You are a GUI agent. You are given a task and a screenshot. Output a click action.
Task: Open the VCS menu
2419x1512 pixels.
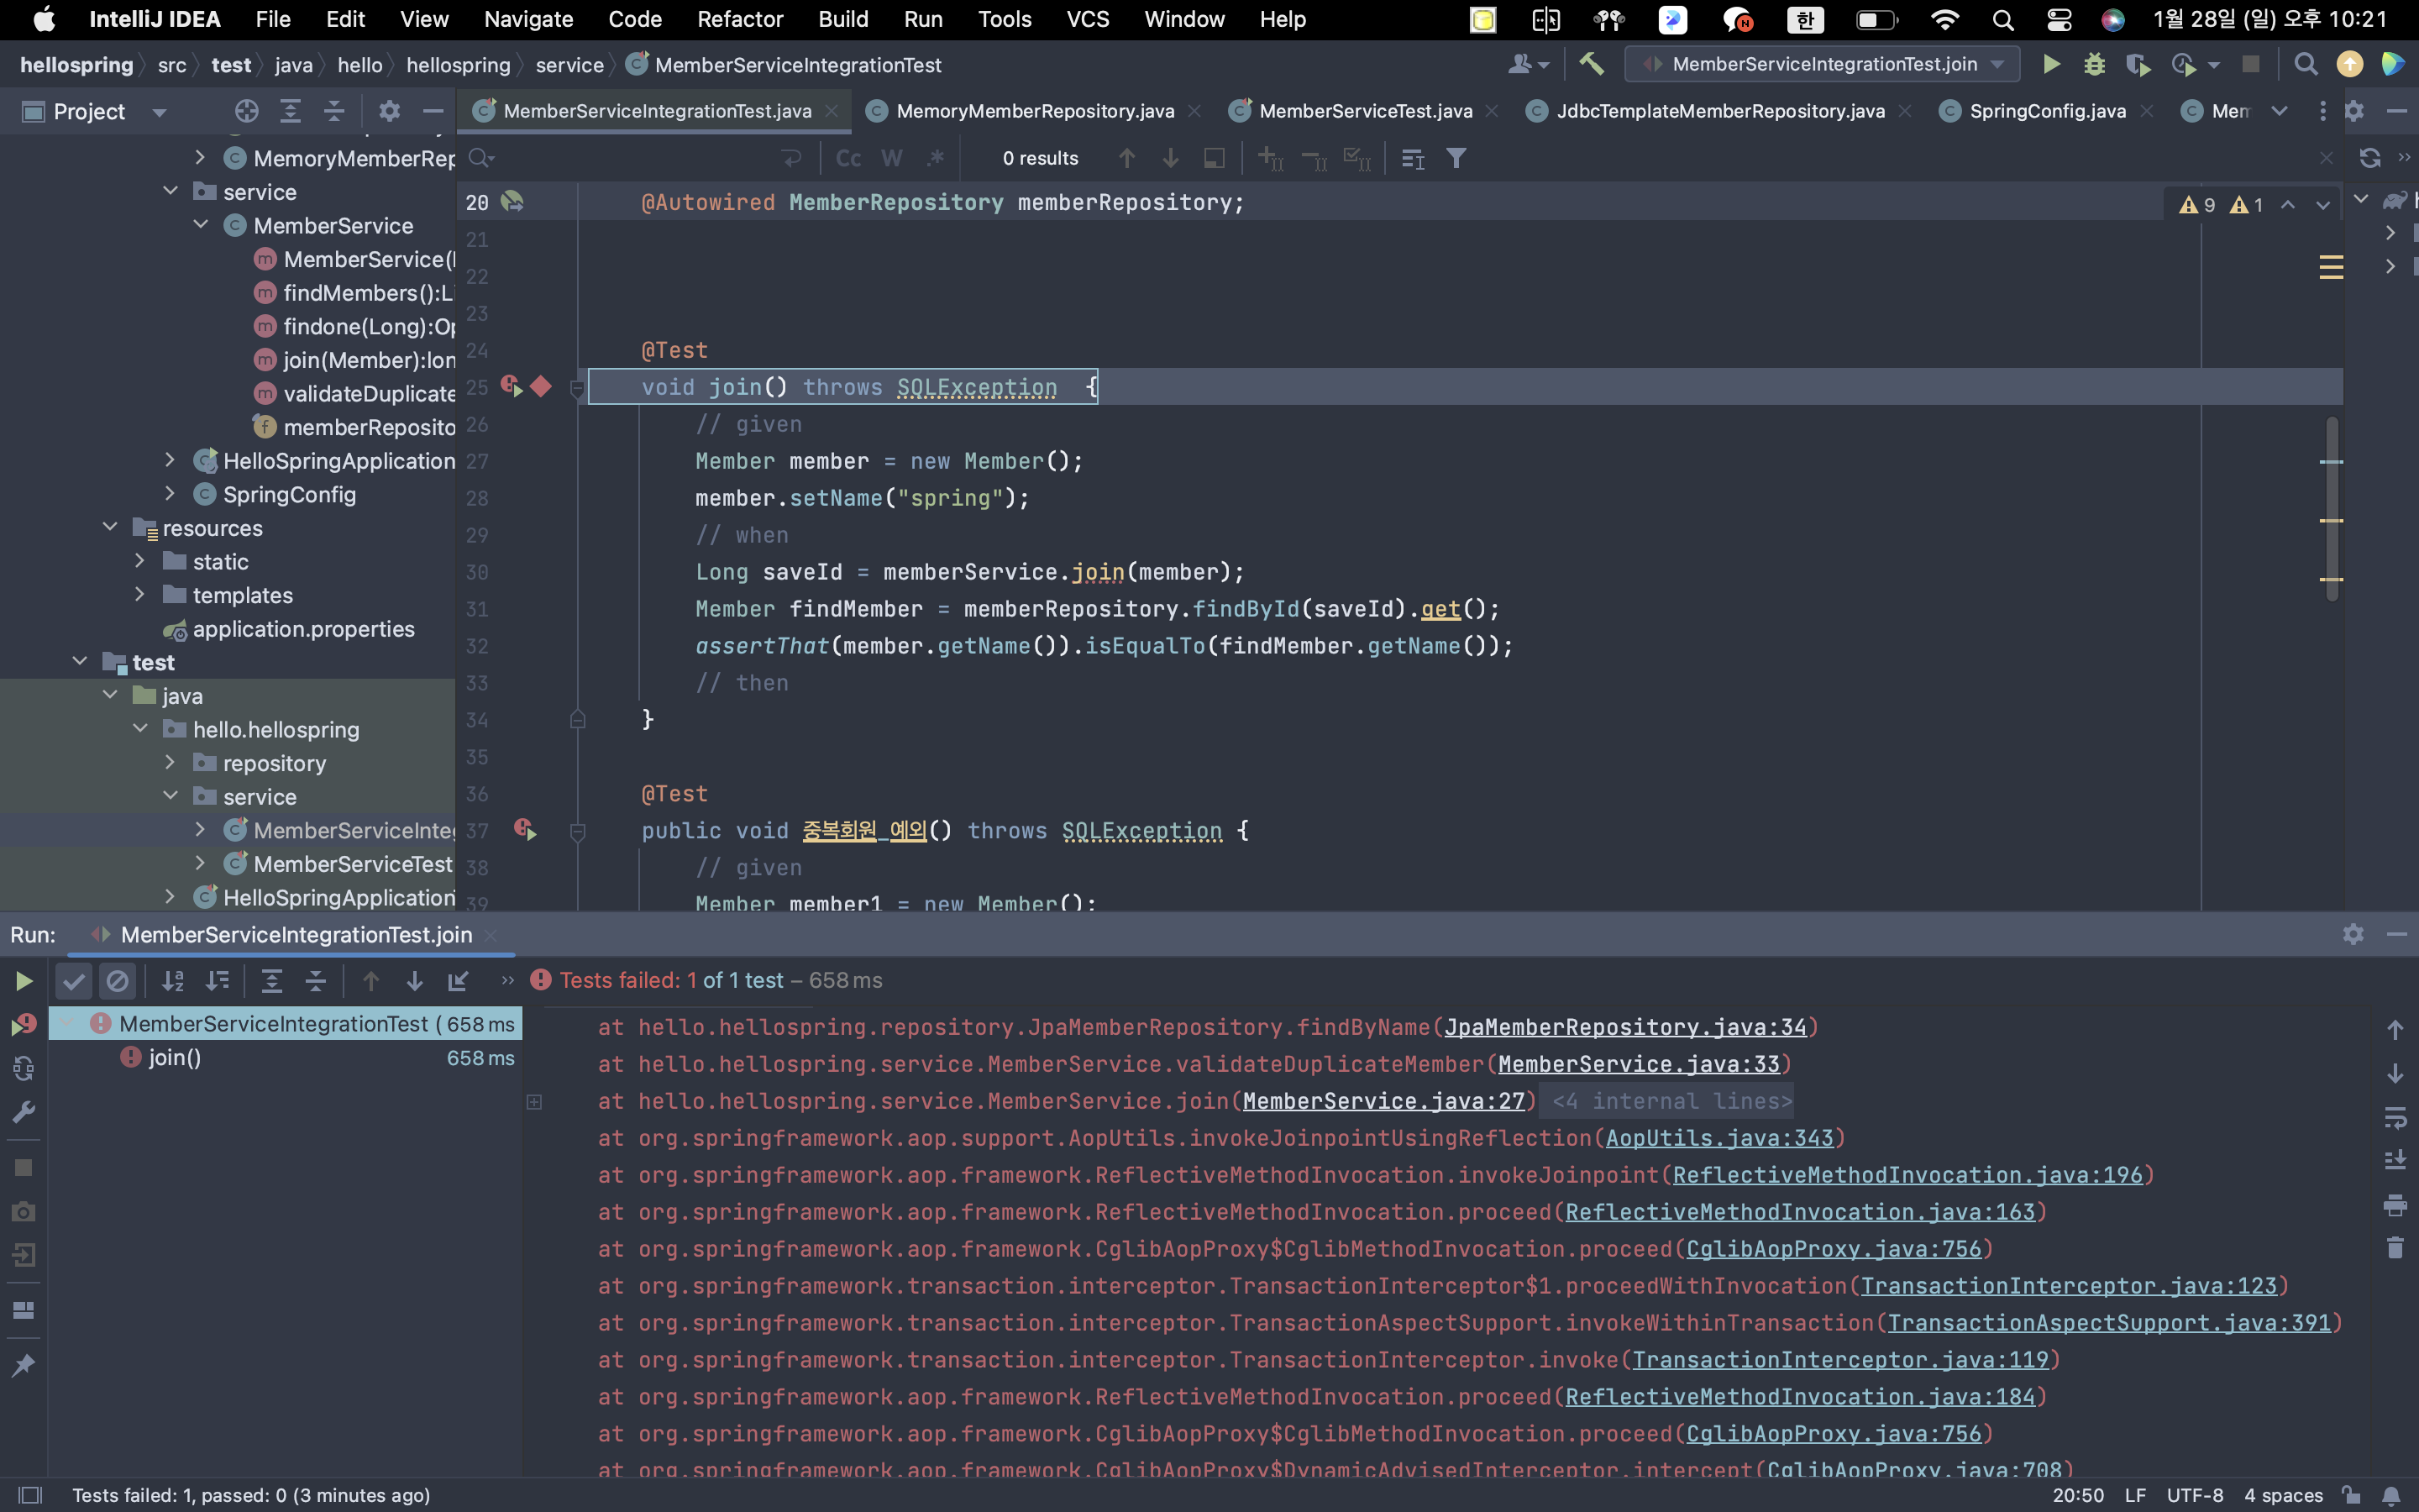[1088, 19]
